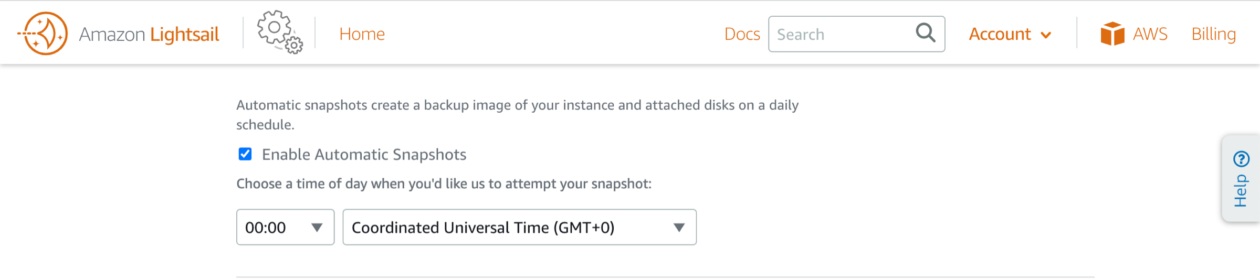Screen dimensions: 1260x280
Task: Click the Amazon Lightsail sailboat logo icon
Action: [x=43, y=34]
